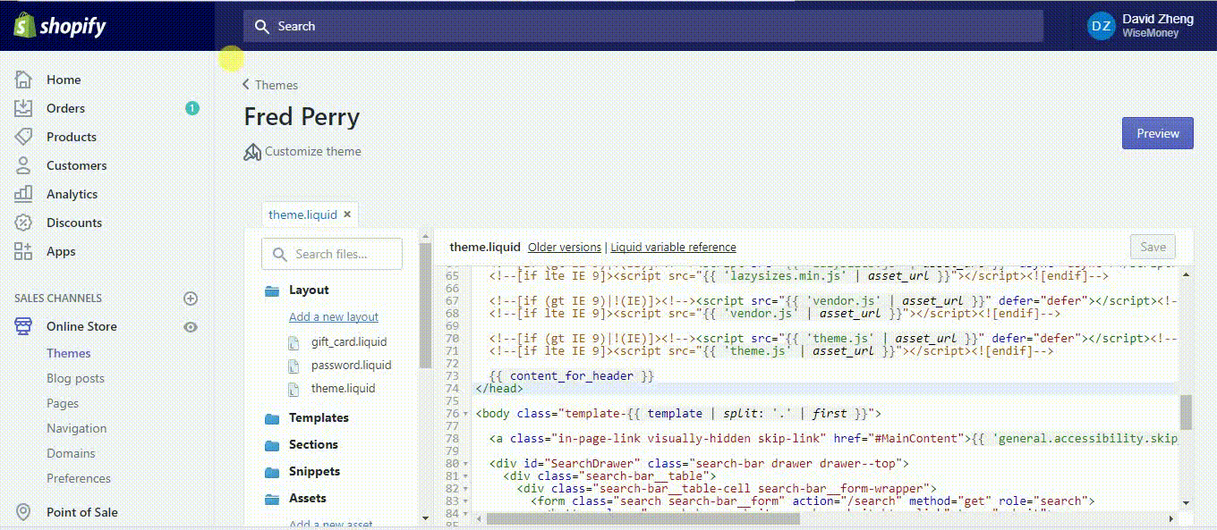1217x530 pixels.
Task: Fold code at line 80
Action: click(465, 464)
